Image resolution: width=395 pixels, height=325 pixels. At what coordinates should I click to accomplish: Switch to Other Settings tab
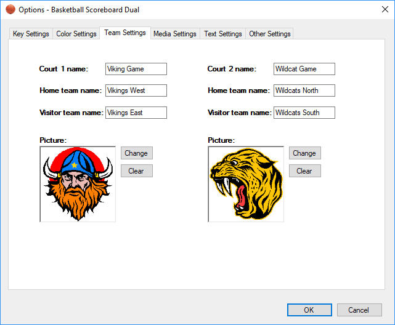click(269, 34)
